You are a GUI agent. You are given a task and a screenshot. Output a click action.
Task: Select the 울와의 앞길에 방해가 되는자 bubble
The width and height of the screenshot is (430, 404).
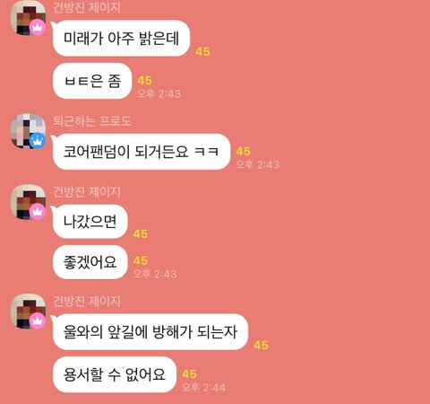pyautogui.click(x=150, y=332)
